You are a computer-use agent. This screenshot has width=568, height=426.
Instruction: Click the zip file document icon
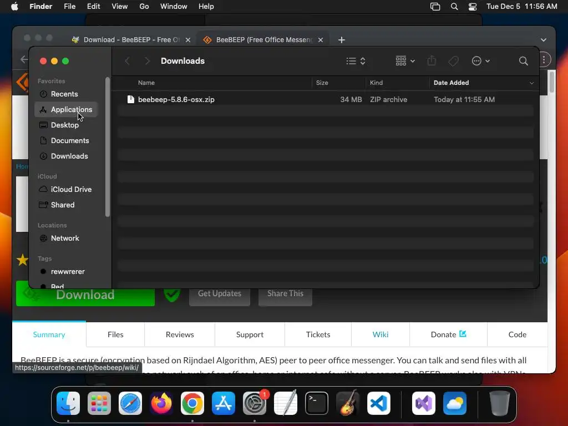pyautogui.click(x=131, y=99)
